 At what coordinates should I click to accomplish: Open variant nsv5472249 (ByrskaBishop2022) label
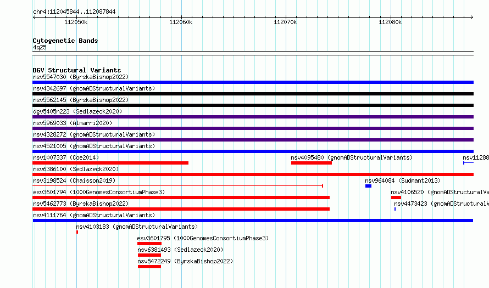pos(185,261)
